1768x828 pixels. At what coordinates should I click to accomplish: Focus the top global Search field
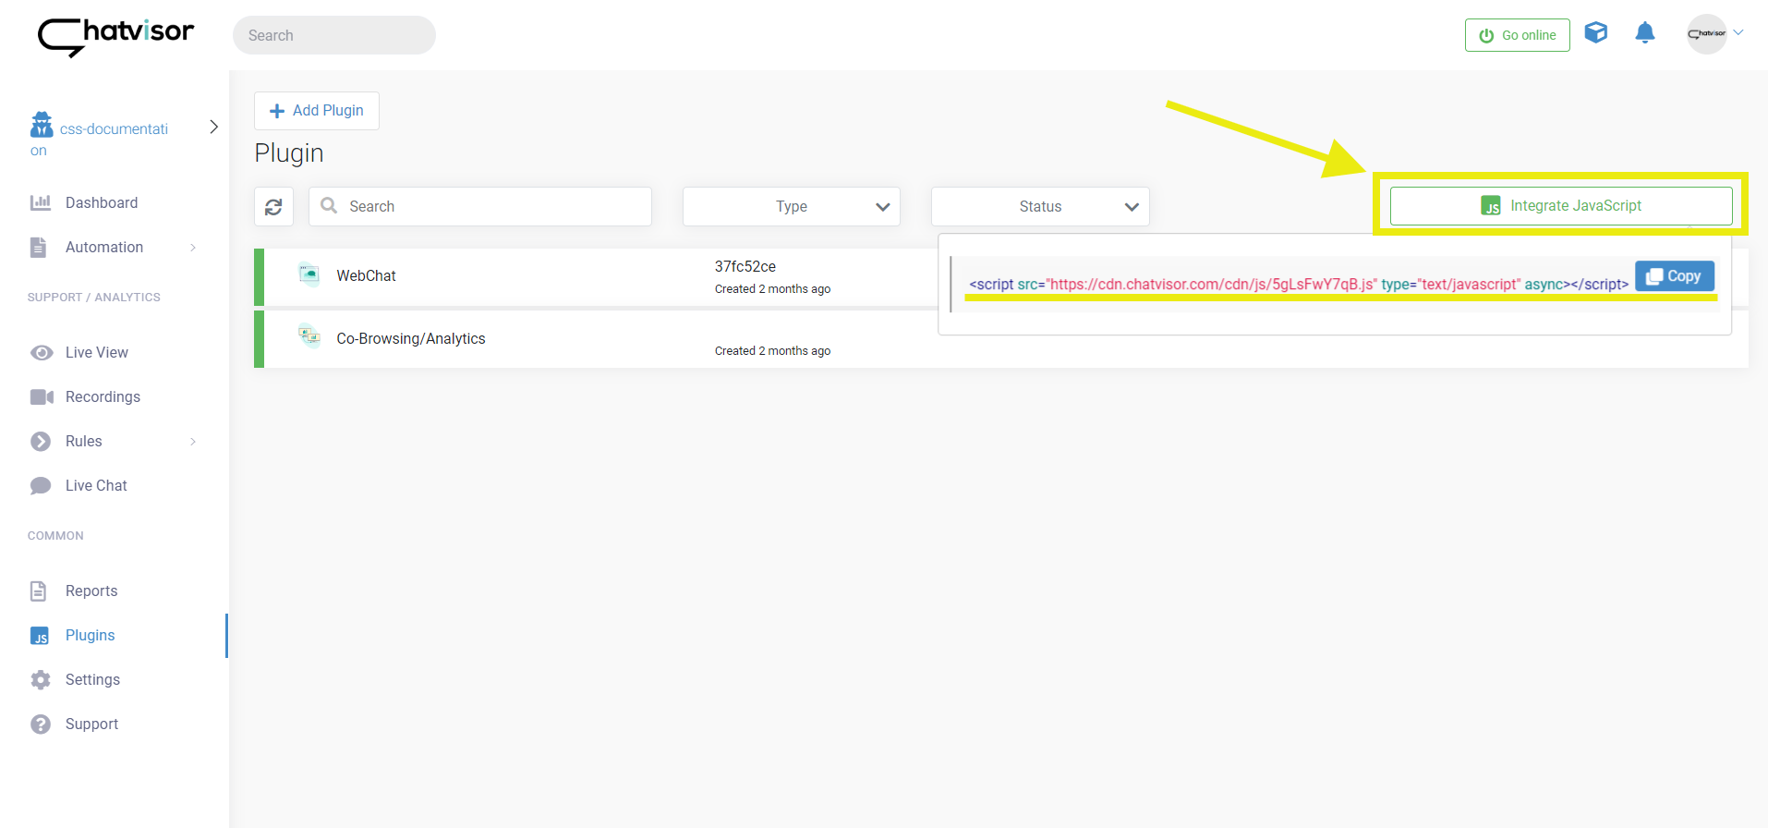point(334,35)
